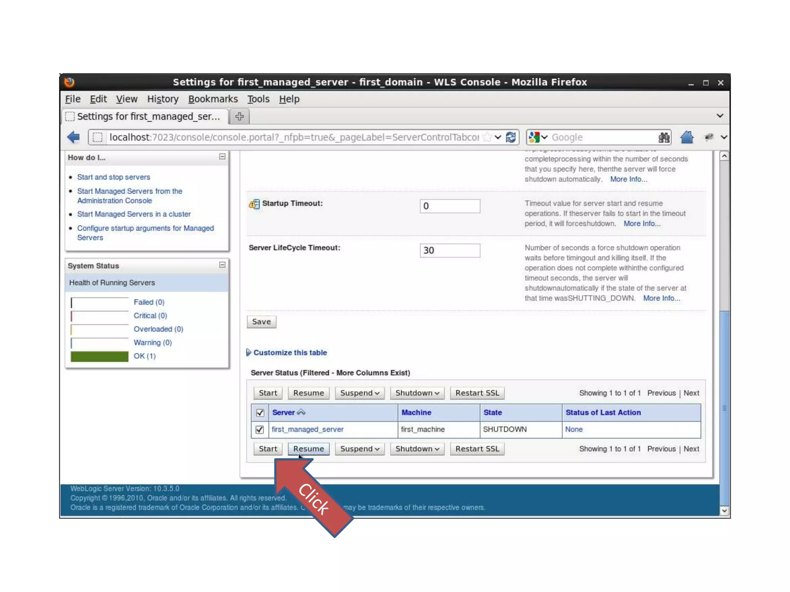Open the View menu

click(127, 99)
